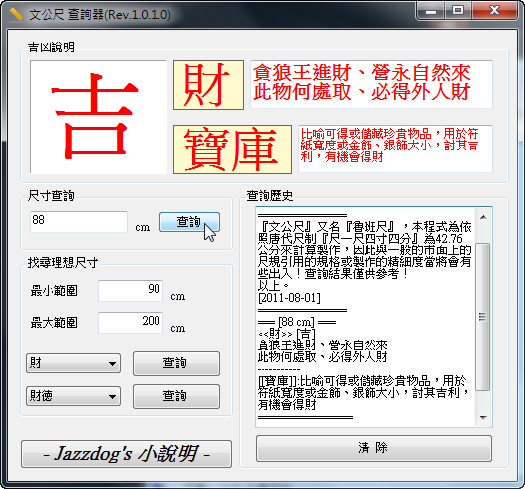Click the <<財>> [吉] line in history
The height and width of the screenshot is (489, 525).
[286, 334]
